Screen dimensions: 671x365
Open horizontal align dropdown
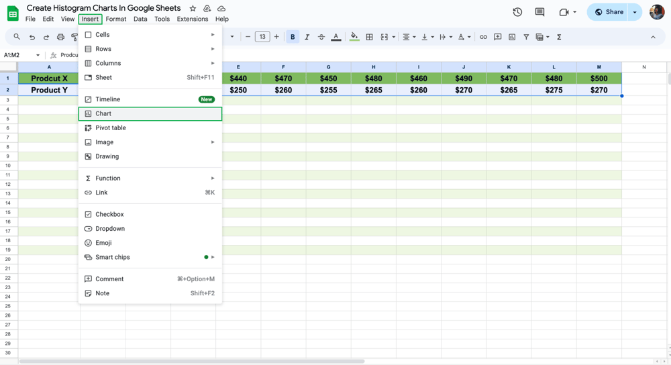(408, 37)
